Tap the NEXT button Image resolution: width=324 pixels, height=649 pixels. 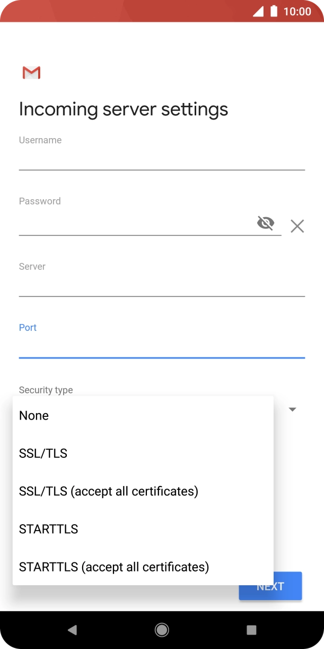point(270,586)
